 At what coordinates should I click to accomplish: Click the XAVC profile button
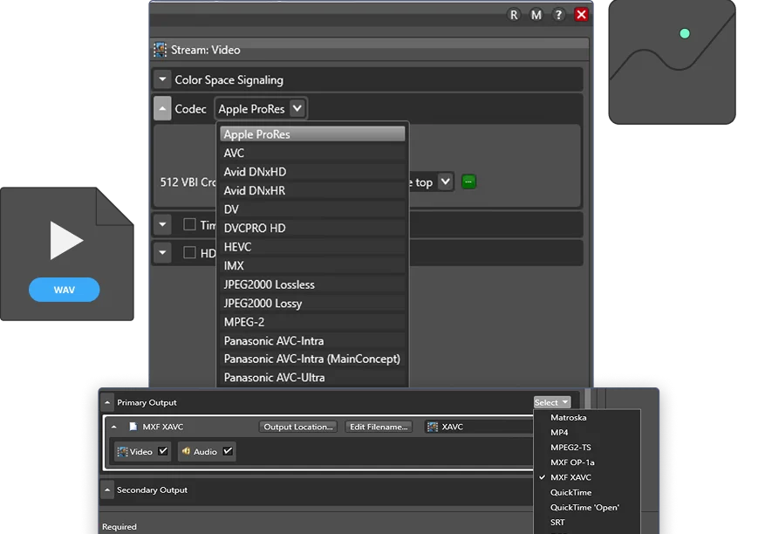[479, 427]
